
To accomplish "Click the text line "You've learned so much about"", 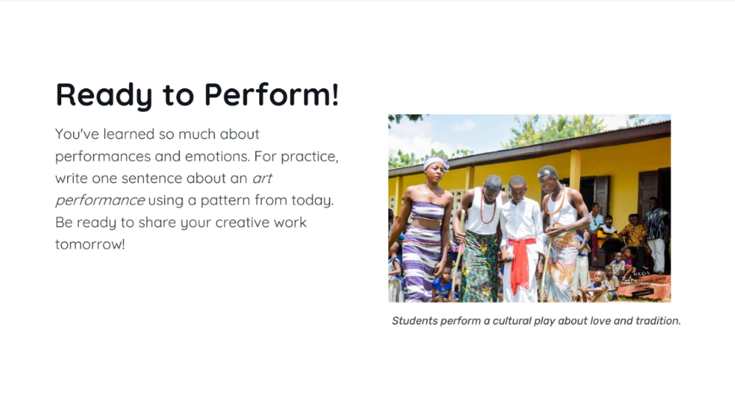I will click(x=157, y=134).
